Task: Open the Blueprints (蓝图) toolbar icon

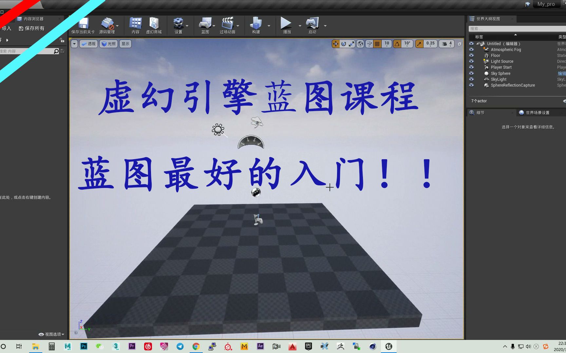Action: (x=205, y=25)
